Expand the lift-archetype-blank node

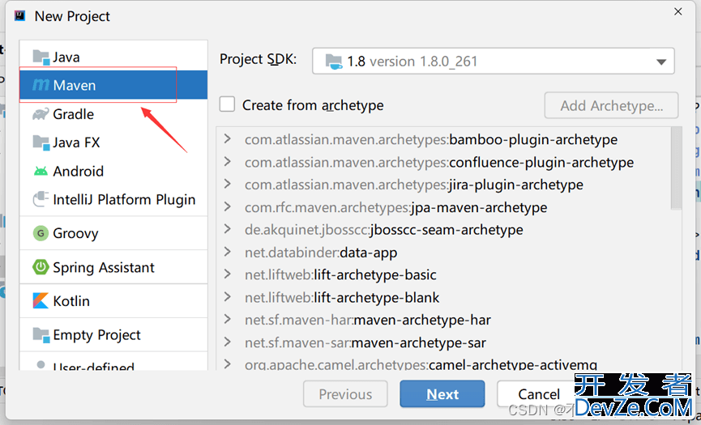(228, 297)
